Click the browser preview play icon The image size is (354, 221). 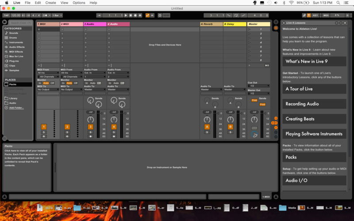click(x=4, y=22)
